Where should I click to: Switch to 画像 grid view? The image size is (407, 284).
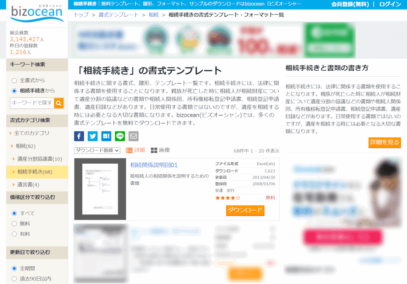click(x=160, y=150)
